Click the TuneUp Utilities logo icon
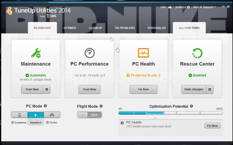This screenshot has width=233, height=145. (x=9, y=11)
